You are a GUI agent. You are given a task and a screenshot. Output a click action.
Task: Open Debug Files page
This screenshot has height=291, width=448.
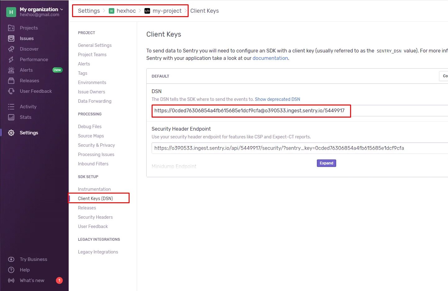coord(90,127)
